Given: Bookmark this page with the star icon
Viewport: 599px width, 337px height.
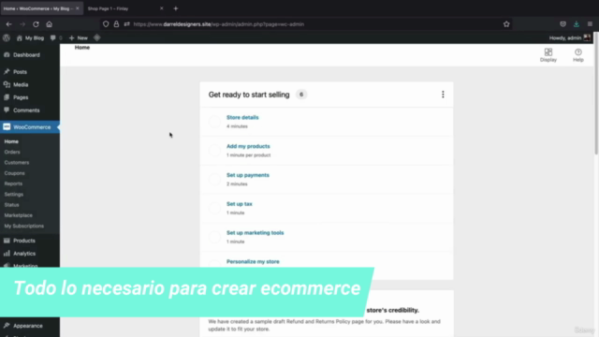Looking at the screenshot, I should (x=506, y=24).
